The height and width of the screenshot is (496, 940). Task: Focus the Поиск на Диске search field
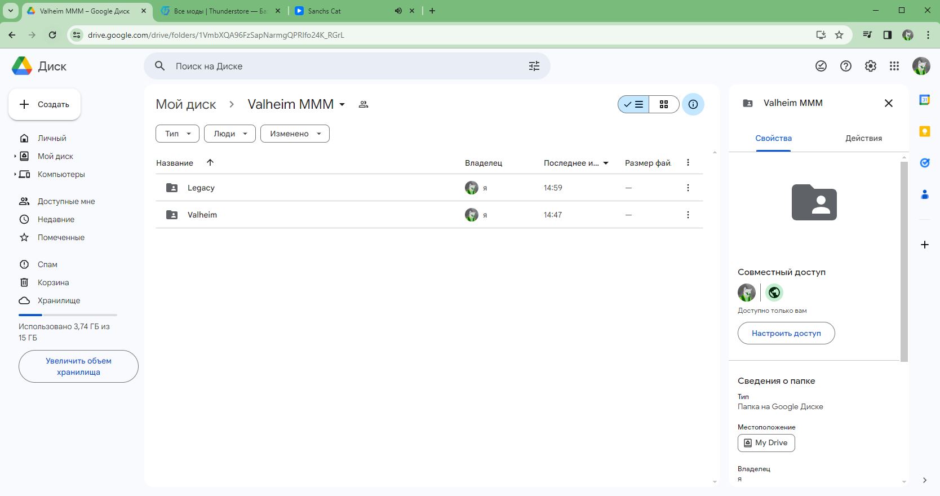click(347, 66)
